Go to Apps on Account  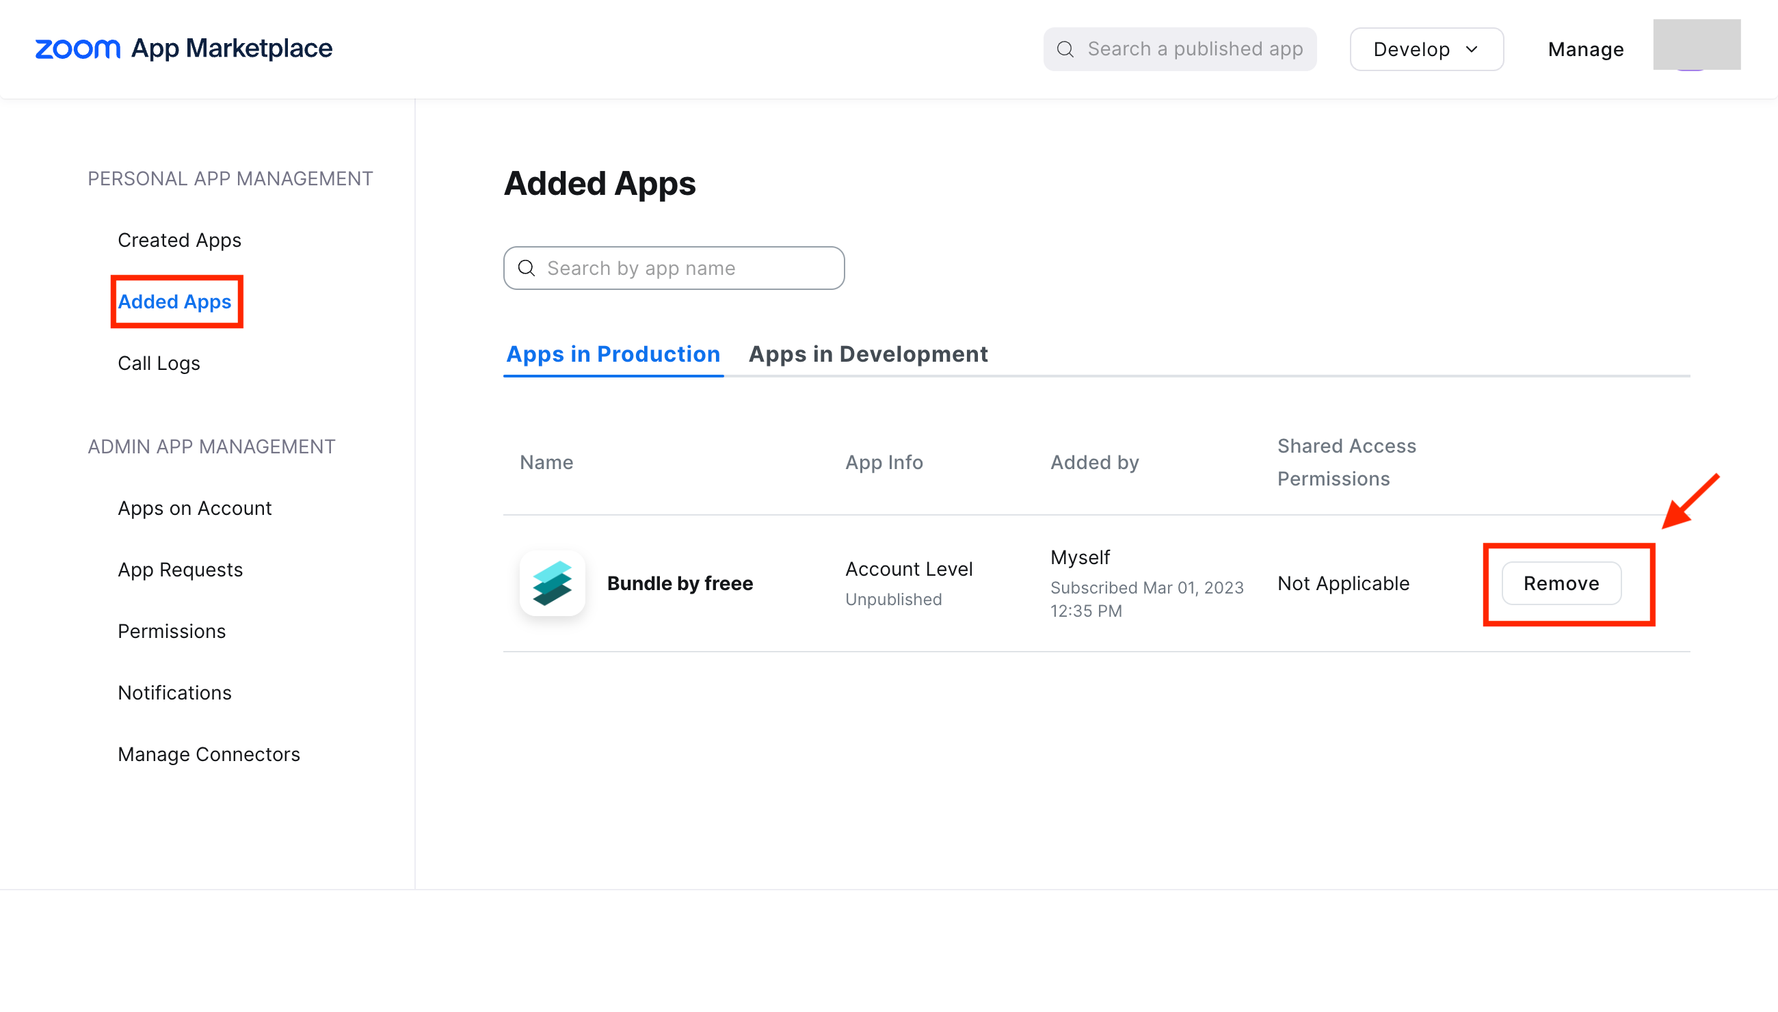tap(195, 509)
